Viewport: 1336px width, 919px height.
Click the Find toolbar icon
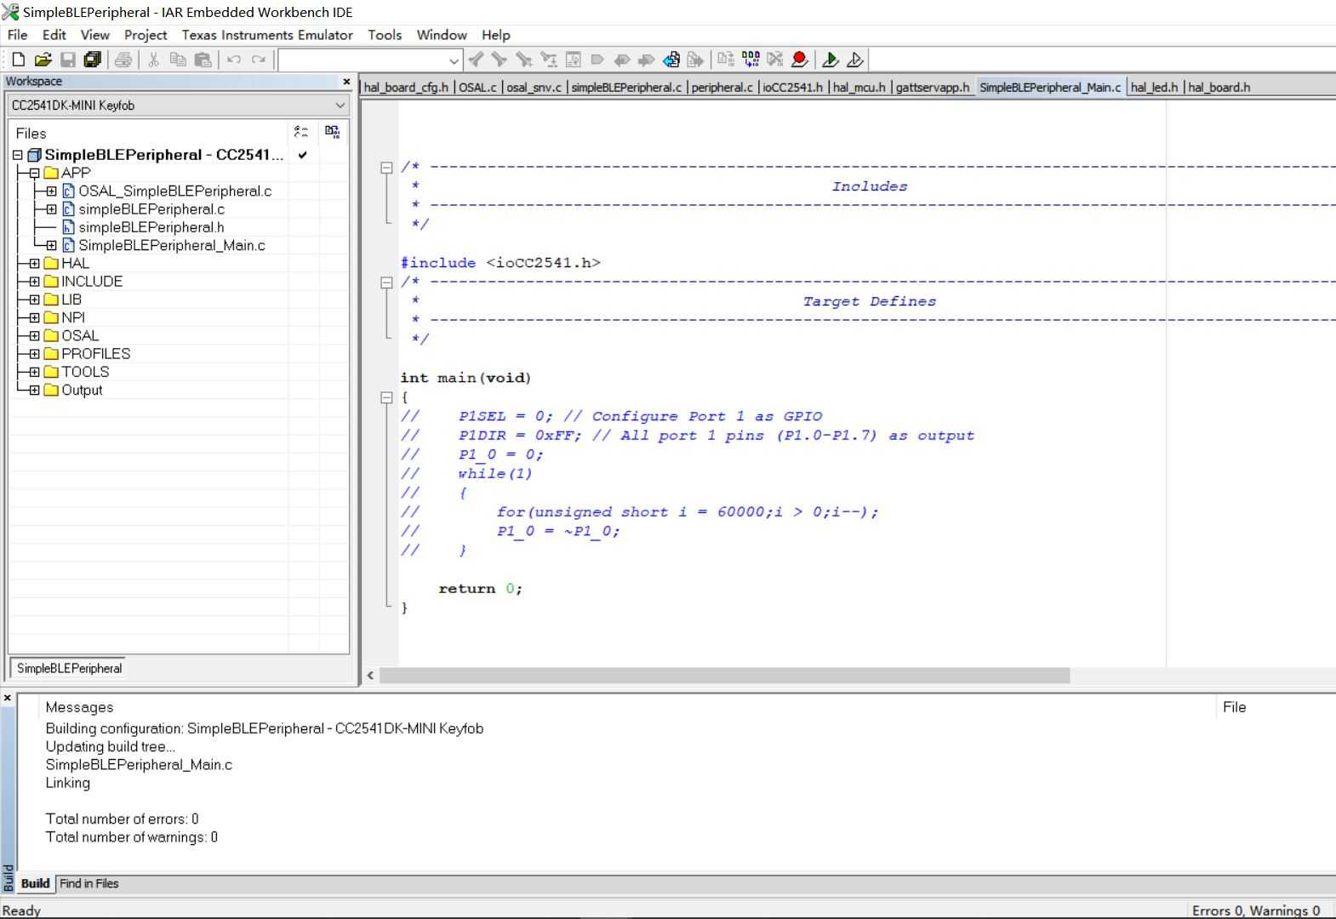524,60
